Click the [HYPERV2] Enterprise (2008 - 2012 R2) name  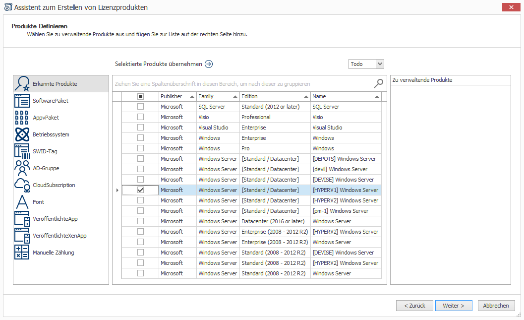click(346, 231)
